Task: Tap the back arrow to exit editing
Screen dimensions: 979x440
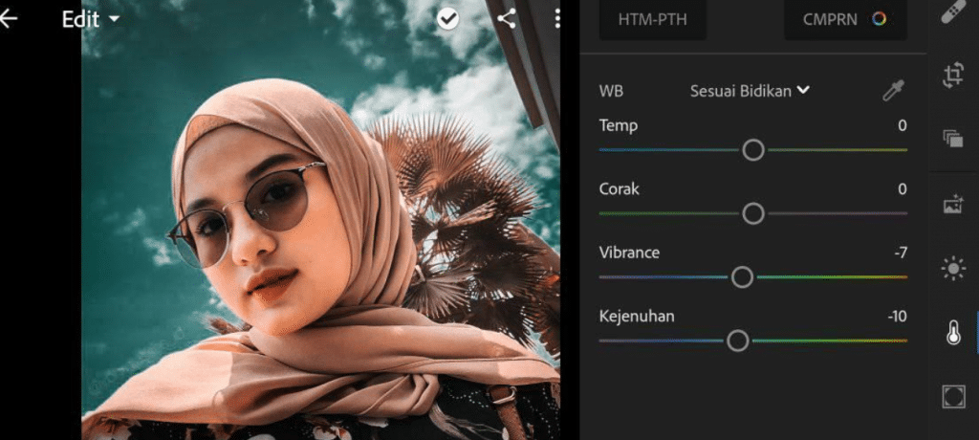Action: [x=10, y=19]
